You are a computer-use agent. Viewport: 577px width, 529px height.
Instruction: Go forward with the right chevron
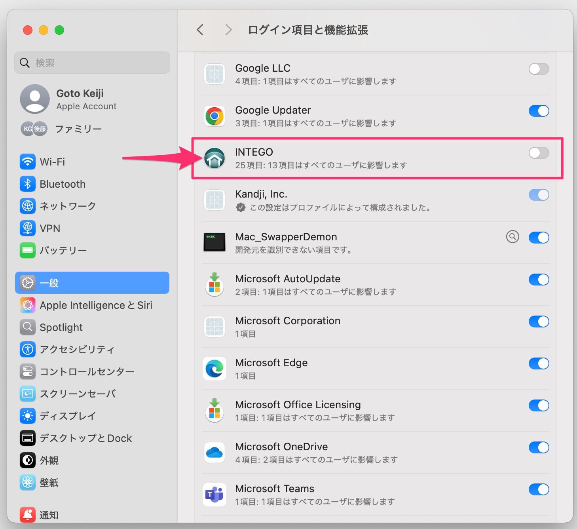pyautogui.click(x=228, y=30)
